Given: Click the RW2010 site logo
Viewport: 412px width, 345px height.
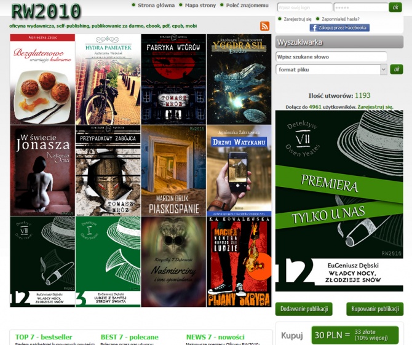Looking at the screenshot, I should pos(46,12).
